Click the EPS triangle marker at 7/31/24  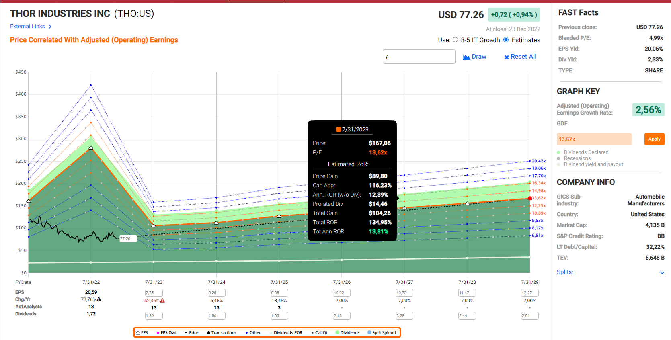click(216, 223)
